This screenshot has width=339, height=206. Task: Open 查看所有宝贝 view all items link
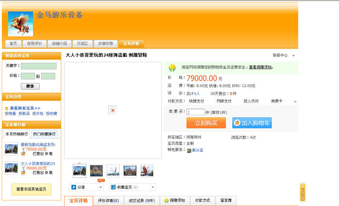coord(25,108)
